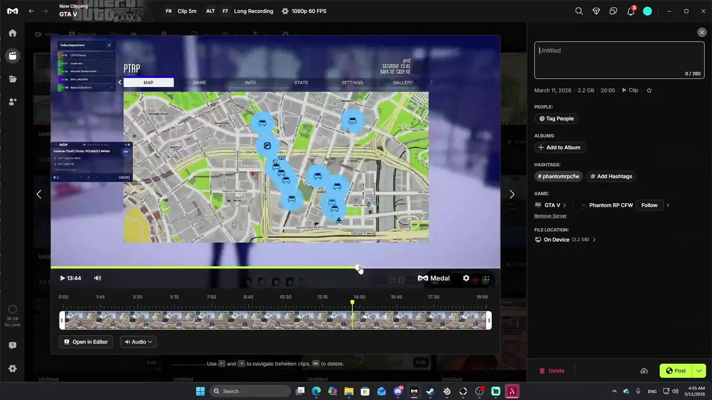Image resolution: width=712 pixels, height=400 pixels.
Task: Open the Post options dropdown arrow
Action: click(699, 371)
